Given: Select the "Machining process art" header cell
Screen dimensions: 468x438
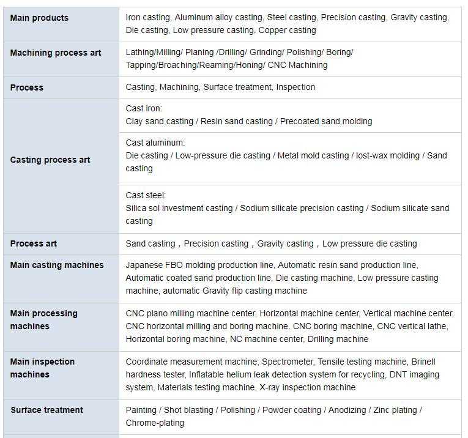Looking at the screenshot, I should [x=56, y=53].
